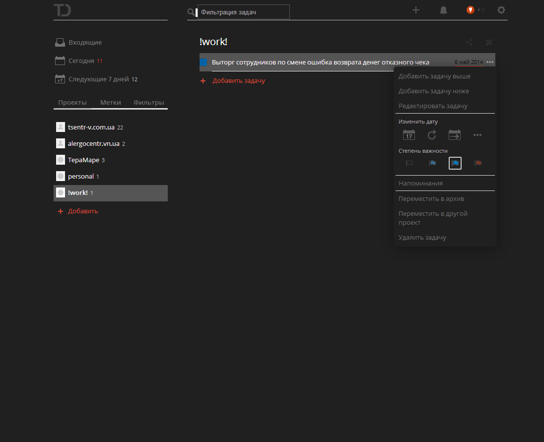This screenshot has height=442, width=544.
Task: Select the lowest priority uncolored flag
Action: (409, 163)
